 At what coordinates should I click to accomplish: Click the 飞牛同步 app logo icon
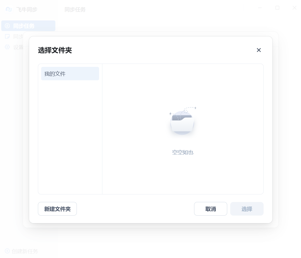(8, 9)
